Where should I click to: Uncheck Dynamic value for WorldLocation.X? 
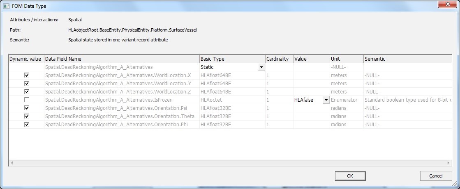(27, 75)
